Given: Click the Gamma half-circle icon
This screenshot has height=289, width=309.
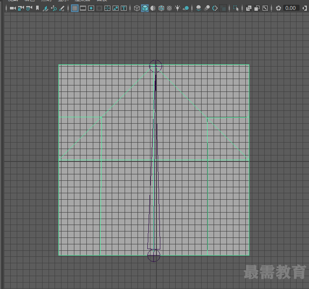Looking at the screenshot, I should (x=305, y=8).
